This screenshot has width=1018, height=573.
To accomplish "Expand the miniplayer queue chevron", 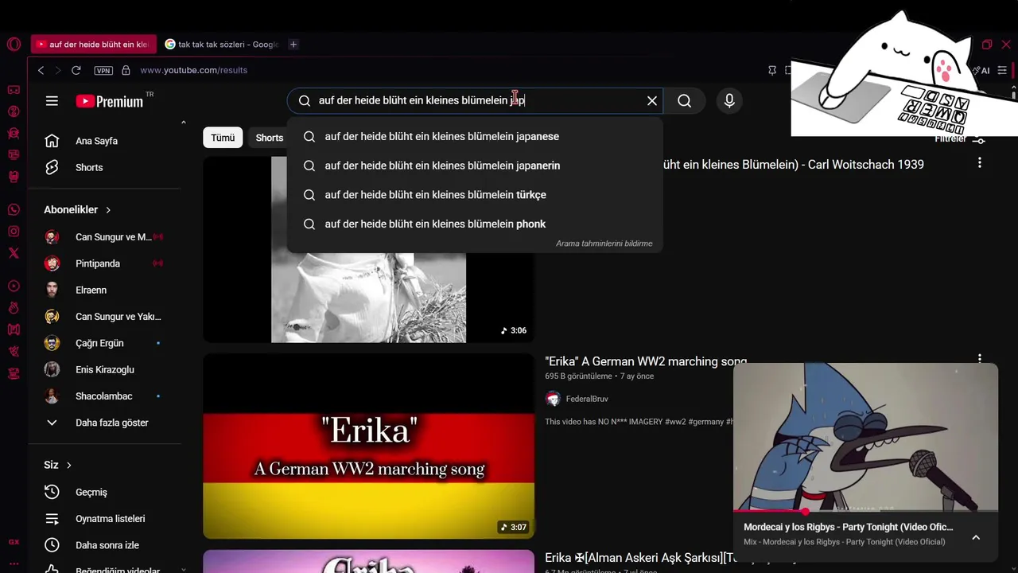I will tap(976, 537).
